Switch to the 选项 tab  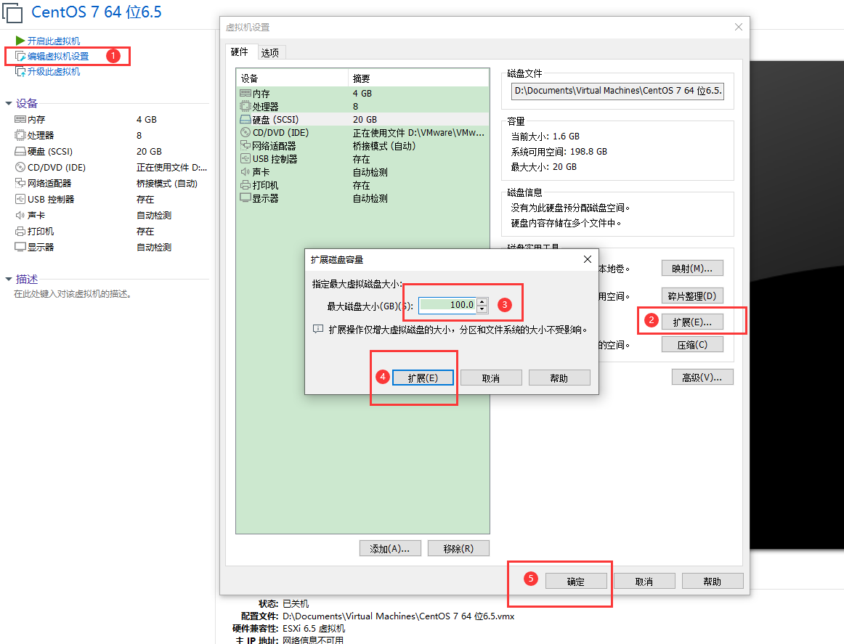click(x=270, y=53)
